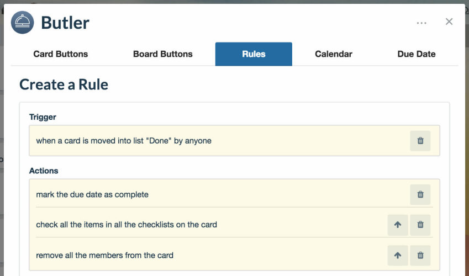This screenshot has width=469, height=276.
Task: Go to the Due Date tab
Action: [417, 54]
